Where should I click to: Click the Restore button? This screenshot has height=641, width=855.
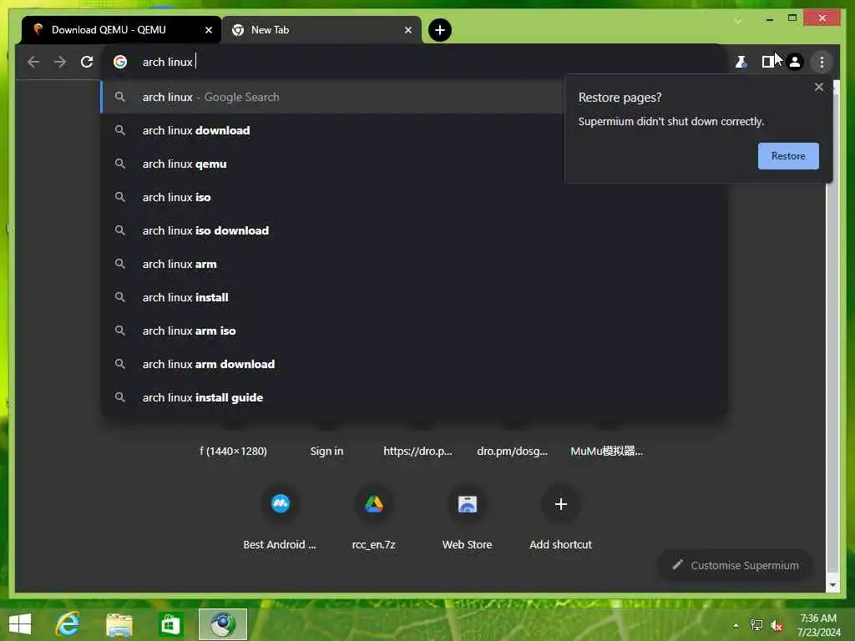click(788, 156)
